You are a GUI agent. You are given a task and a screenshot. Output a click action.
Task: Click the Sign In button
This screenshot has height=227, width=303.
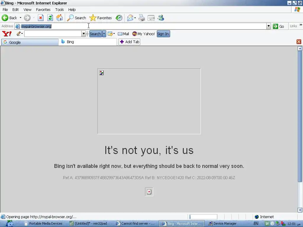[x=163, y=34]
